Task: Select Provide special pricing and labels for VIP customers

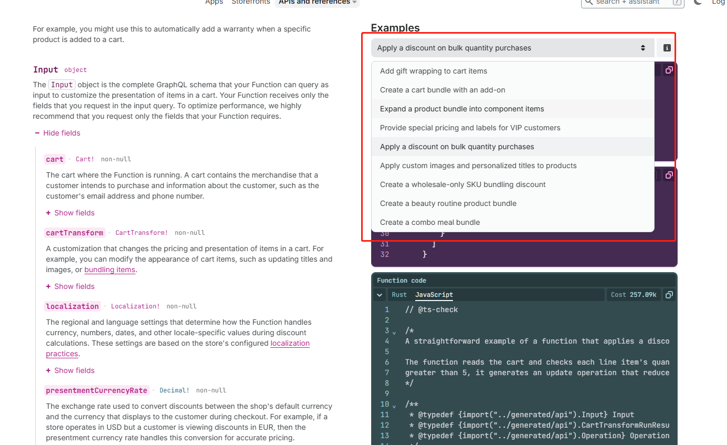Action: pyautogui.click(x=512, y=128)
